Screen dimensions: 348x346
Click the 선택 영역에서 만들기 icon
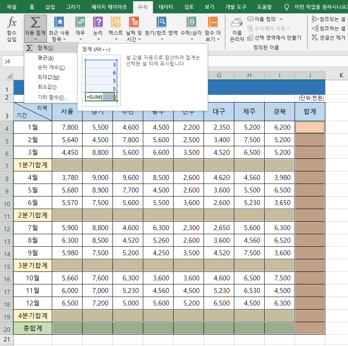pyautogui.click(x=250, y=38)
